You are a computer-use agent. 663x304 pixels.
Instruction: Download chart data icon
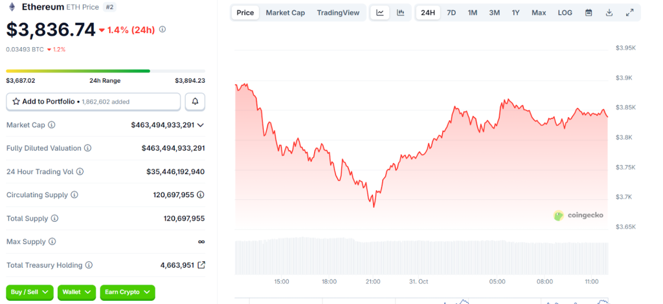(x=609, y=13)
